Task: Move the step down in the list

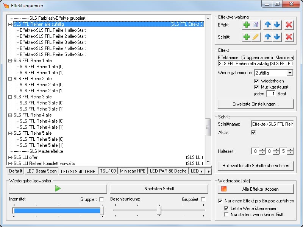Action: (x=277, y=37)
